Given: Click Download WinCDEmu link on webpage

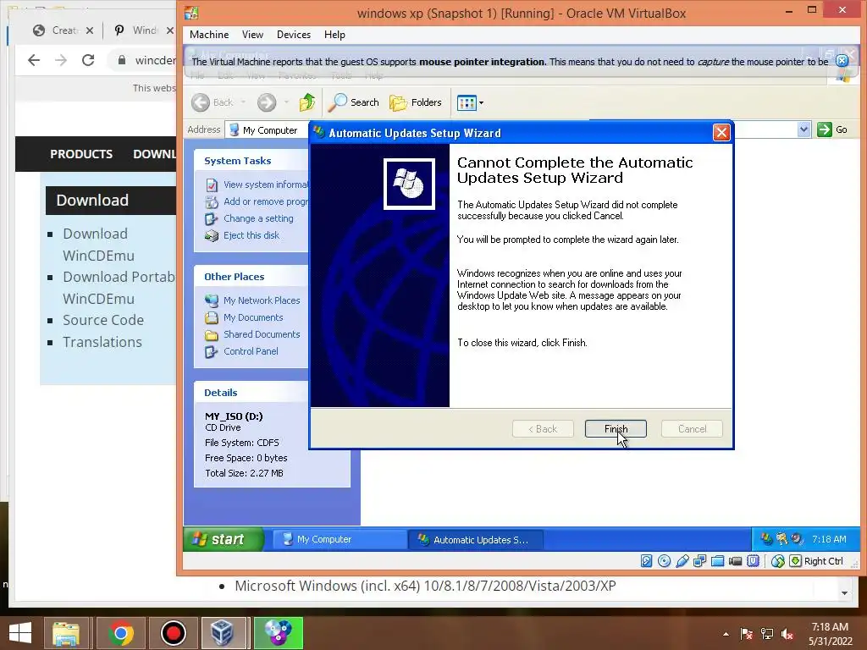Looking at the screenshot, I should [98, 245].
